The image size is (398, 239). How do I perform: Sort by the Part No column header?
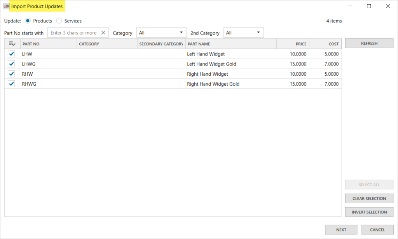tap(49, 44)
